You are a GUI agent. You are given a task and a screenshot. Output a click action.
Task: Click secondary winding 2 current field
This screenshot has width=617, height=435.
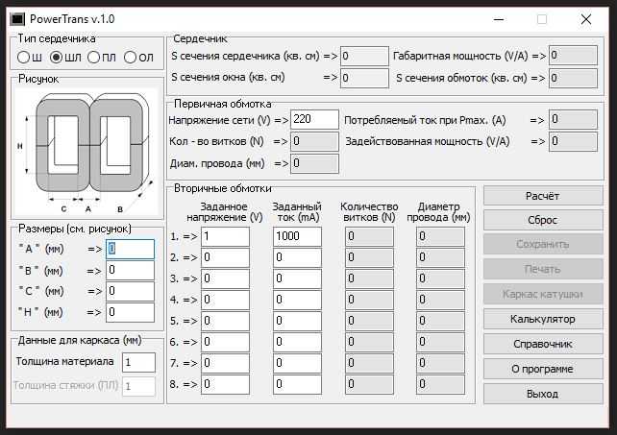(x=297, y=257)
